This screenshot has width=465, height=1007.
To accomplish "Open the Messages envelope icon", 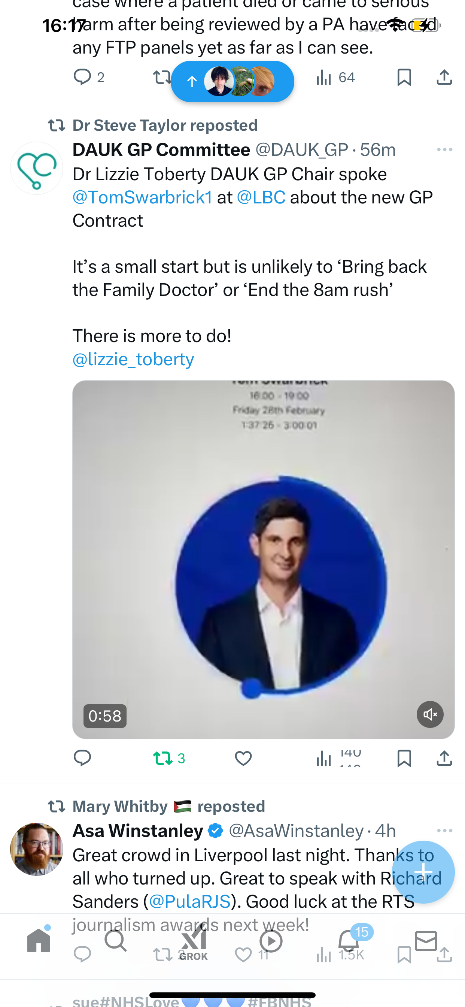I will [x=426, y=941].
